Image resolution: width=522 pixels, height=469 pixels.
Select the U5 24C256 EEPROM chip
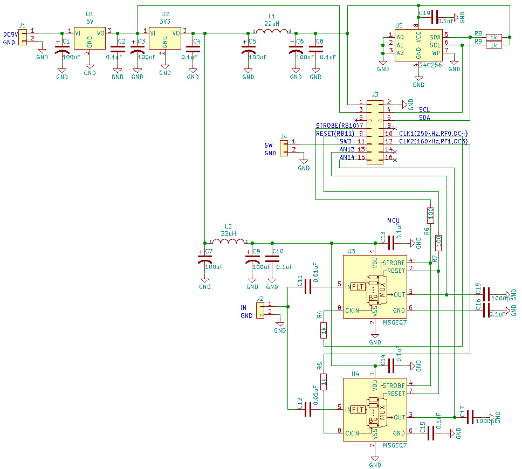(x=418, y=45)
